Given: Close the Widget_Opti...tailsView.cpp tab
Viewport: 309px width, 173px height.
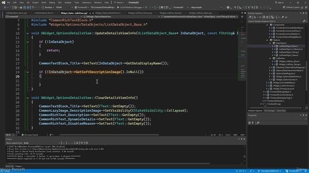Looking at the screenshot, I should (93, 13).
